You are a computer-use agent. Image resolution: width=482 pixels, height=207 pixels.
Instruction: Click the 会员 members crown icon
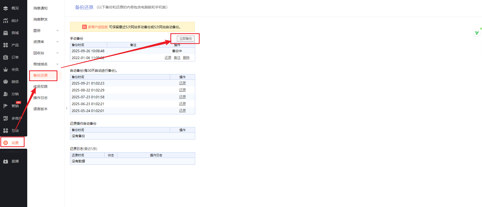click(x=6, y=70)
